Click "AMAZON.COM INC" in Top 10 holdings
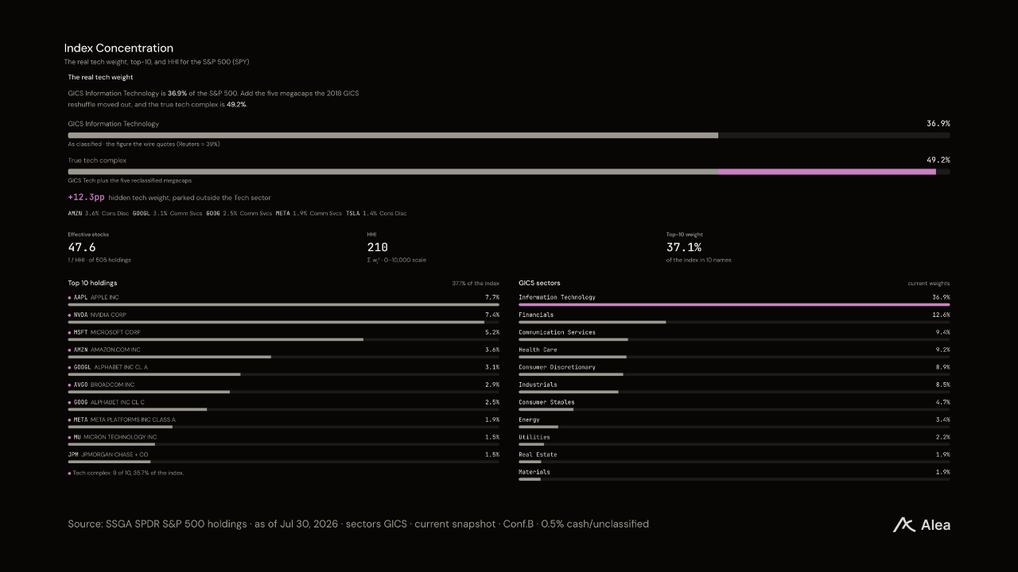The height and width of the screenshot is (572, 1018). coord(115,350)
